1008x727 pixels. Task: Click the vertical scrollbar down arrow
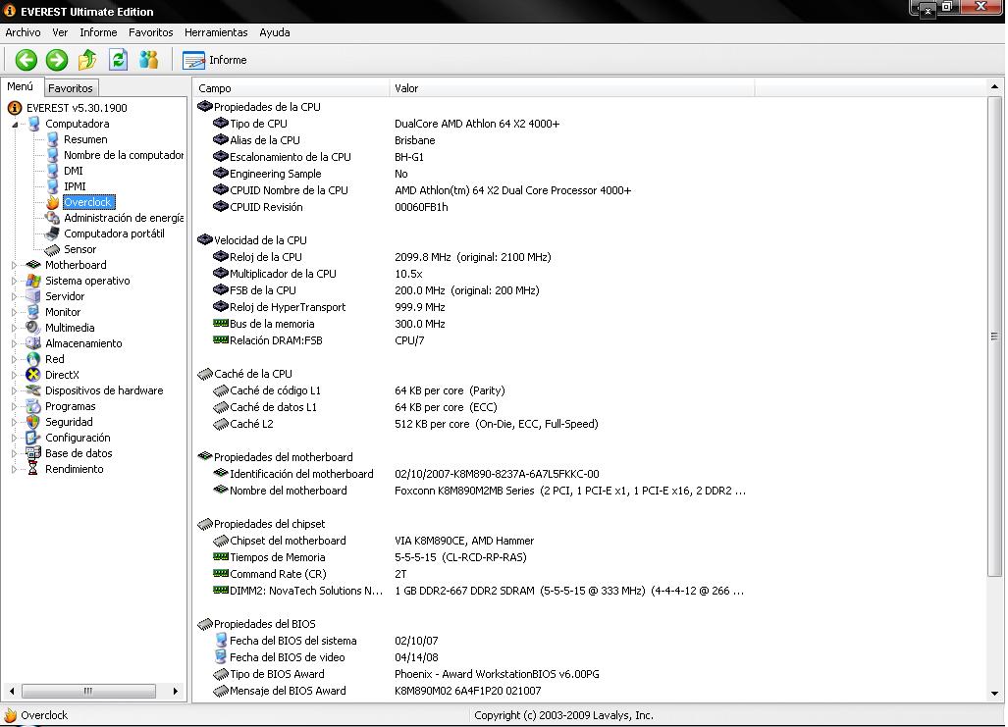tap(995, 694)
